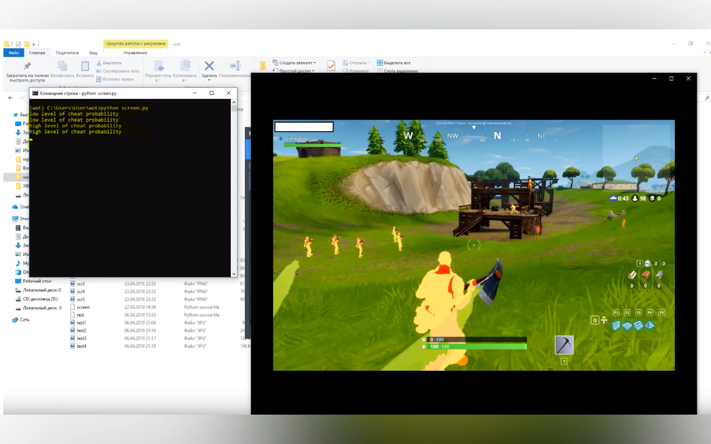Click Выделить все button
Image resolution: width=711 pixels, height=444 pixels.
click(394, 63)
